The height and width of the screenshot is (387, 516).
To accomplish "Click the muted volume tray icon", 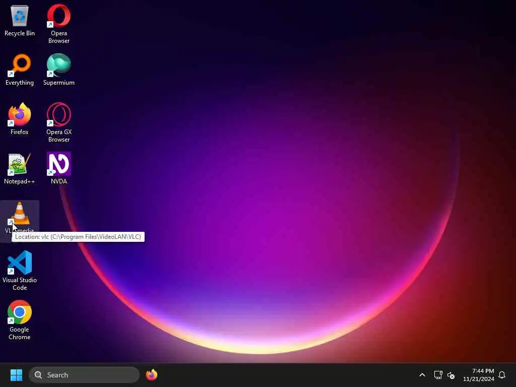I will point(451,375).
